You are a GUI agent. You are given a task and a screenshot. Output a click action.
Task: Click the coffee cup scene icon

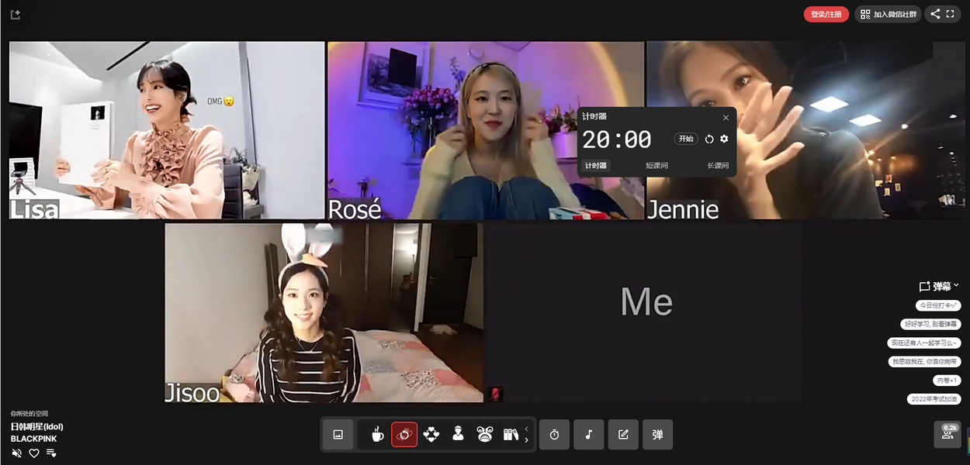click(377, 435)
